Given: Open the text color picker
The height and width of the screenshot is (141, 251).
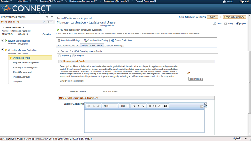Looking at the screenshot, I should pos(160,106).
